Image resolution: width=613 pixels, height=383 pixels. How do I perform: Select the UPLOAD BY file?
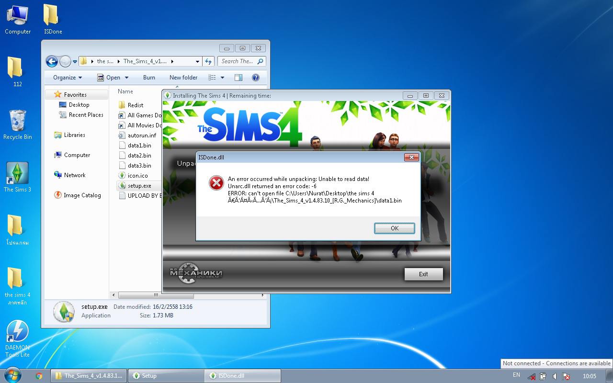[x=139, y=196]
